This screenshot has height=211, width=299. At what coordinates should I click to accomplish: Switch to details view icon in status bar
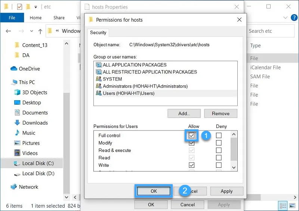tap(283, 206)
